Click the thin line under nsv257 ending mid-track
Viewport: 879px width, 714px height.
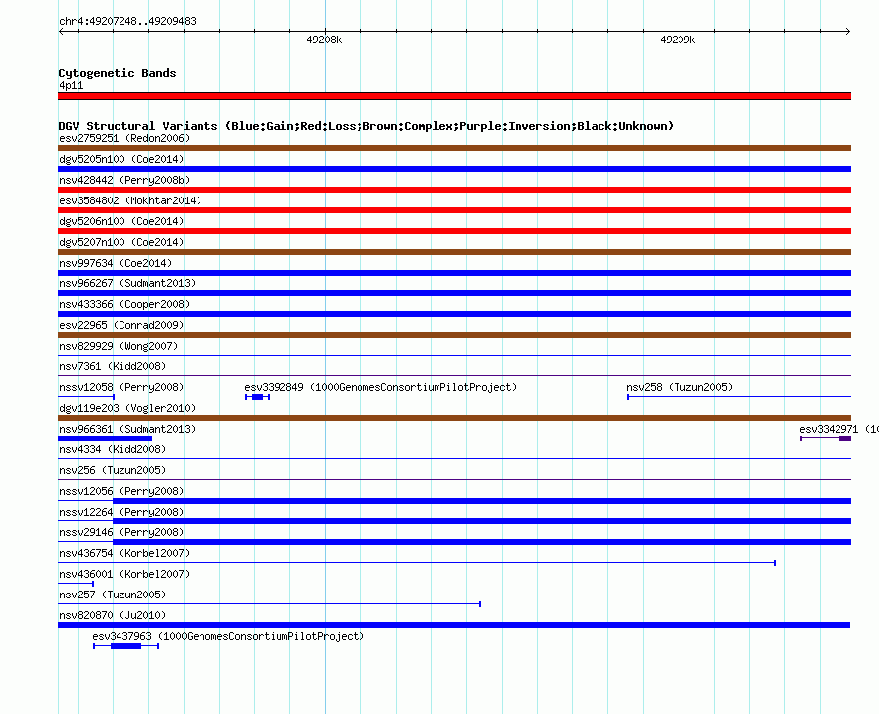click(x=270, y=604)
